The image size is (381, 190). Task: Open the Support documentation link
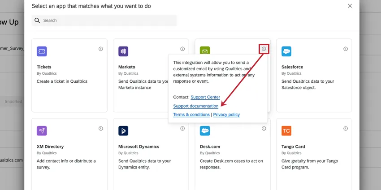pyautogui.click(x=196, y=106)
